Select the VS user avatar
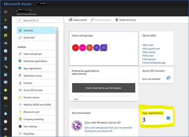This screenshot has width=189, height=137. [97, 48]
